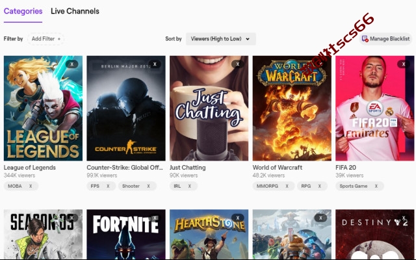The width and height of the screenshot is (416, 260).
Task: Hide the Apex Legends Season 03 card via X
Action: click(71, 218)
